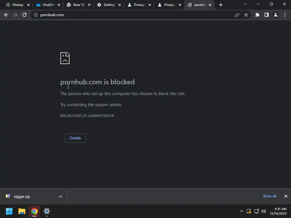Open the volume speaker tray icon
This screenshot has width=291, height=218.
(x=263, y=211)
